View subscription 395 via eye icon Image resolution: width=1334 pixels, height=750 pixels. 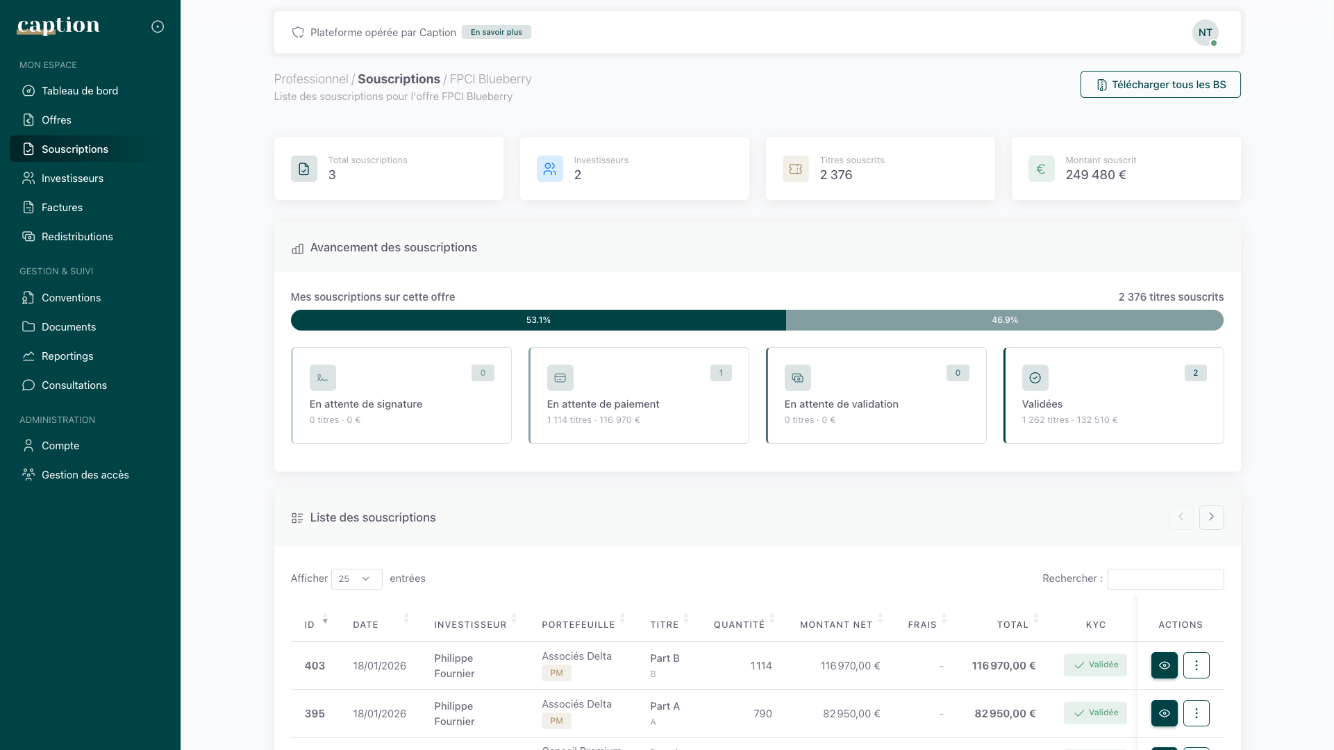point(1164,713)
